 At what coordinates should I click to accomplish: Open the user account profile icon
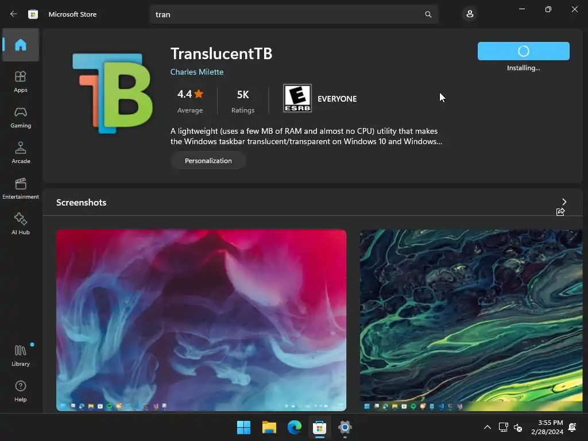(x=470, y=14)
